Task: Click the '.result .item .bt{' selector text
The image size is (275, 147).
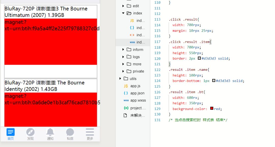Action: [187, 92]
